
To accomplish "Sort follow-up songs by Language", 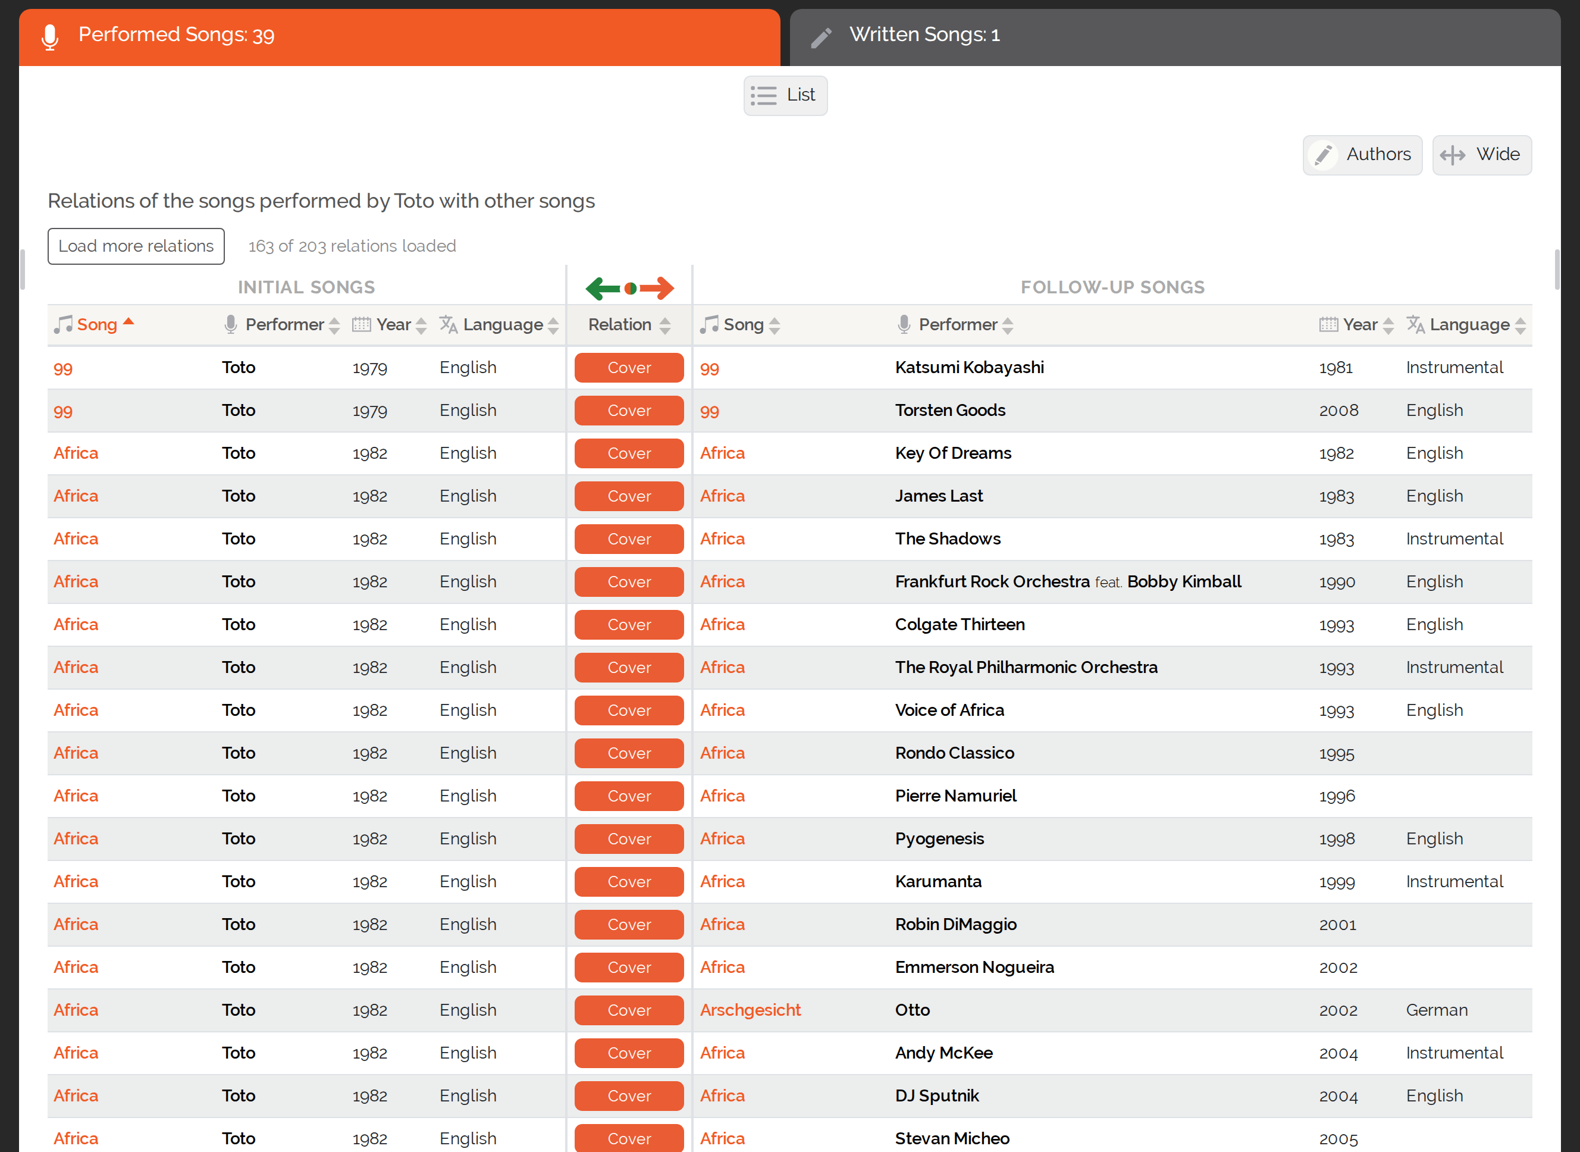I will 1478,324.
